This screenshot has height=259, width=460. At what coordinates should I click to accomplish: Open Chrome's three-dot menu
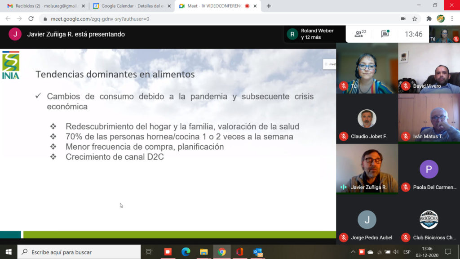pyautogui.click(x=452, y=19)
